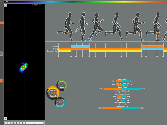The width and height of the screenshot is (167, 125).
Task: Jump to last frame button
Action: pyautogui.click(x=24, y=123)
